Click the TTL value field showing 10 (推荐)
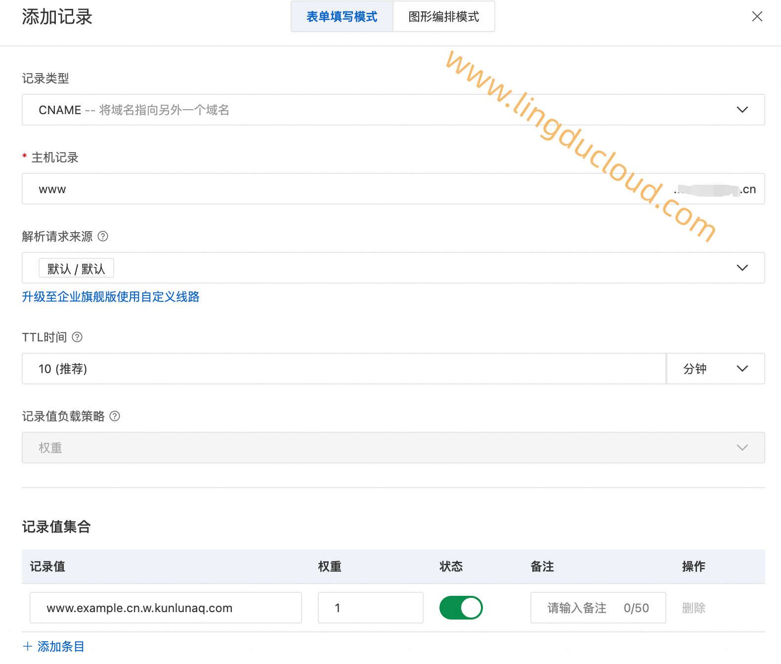 pos(344,369)
